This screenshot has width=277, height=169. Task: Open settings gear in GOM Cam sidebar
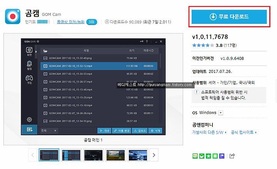29,119
